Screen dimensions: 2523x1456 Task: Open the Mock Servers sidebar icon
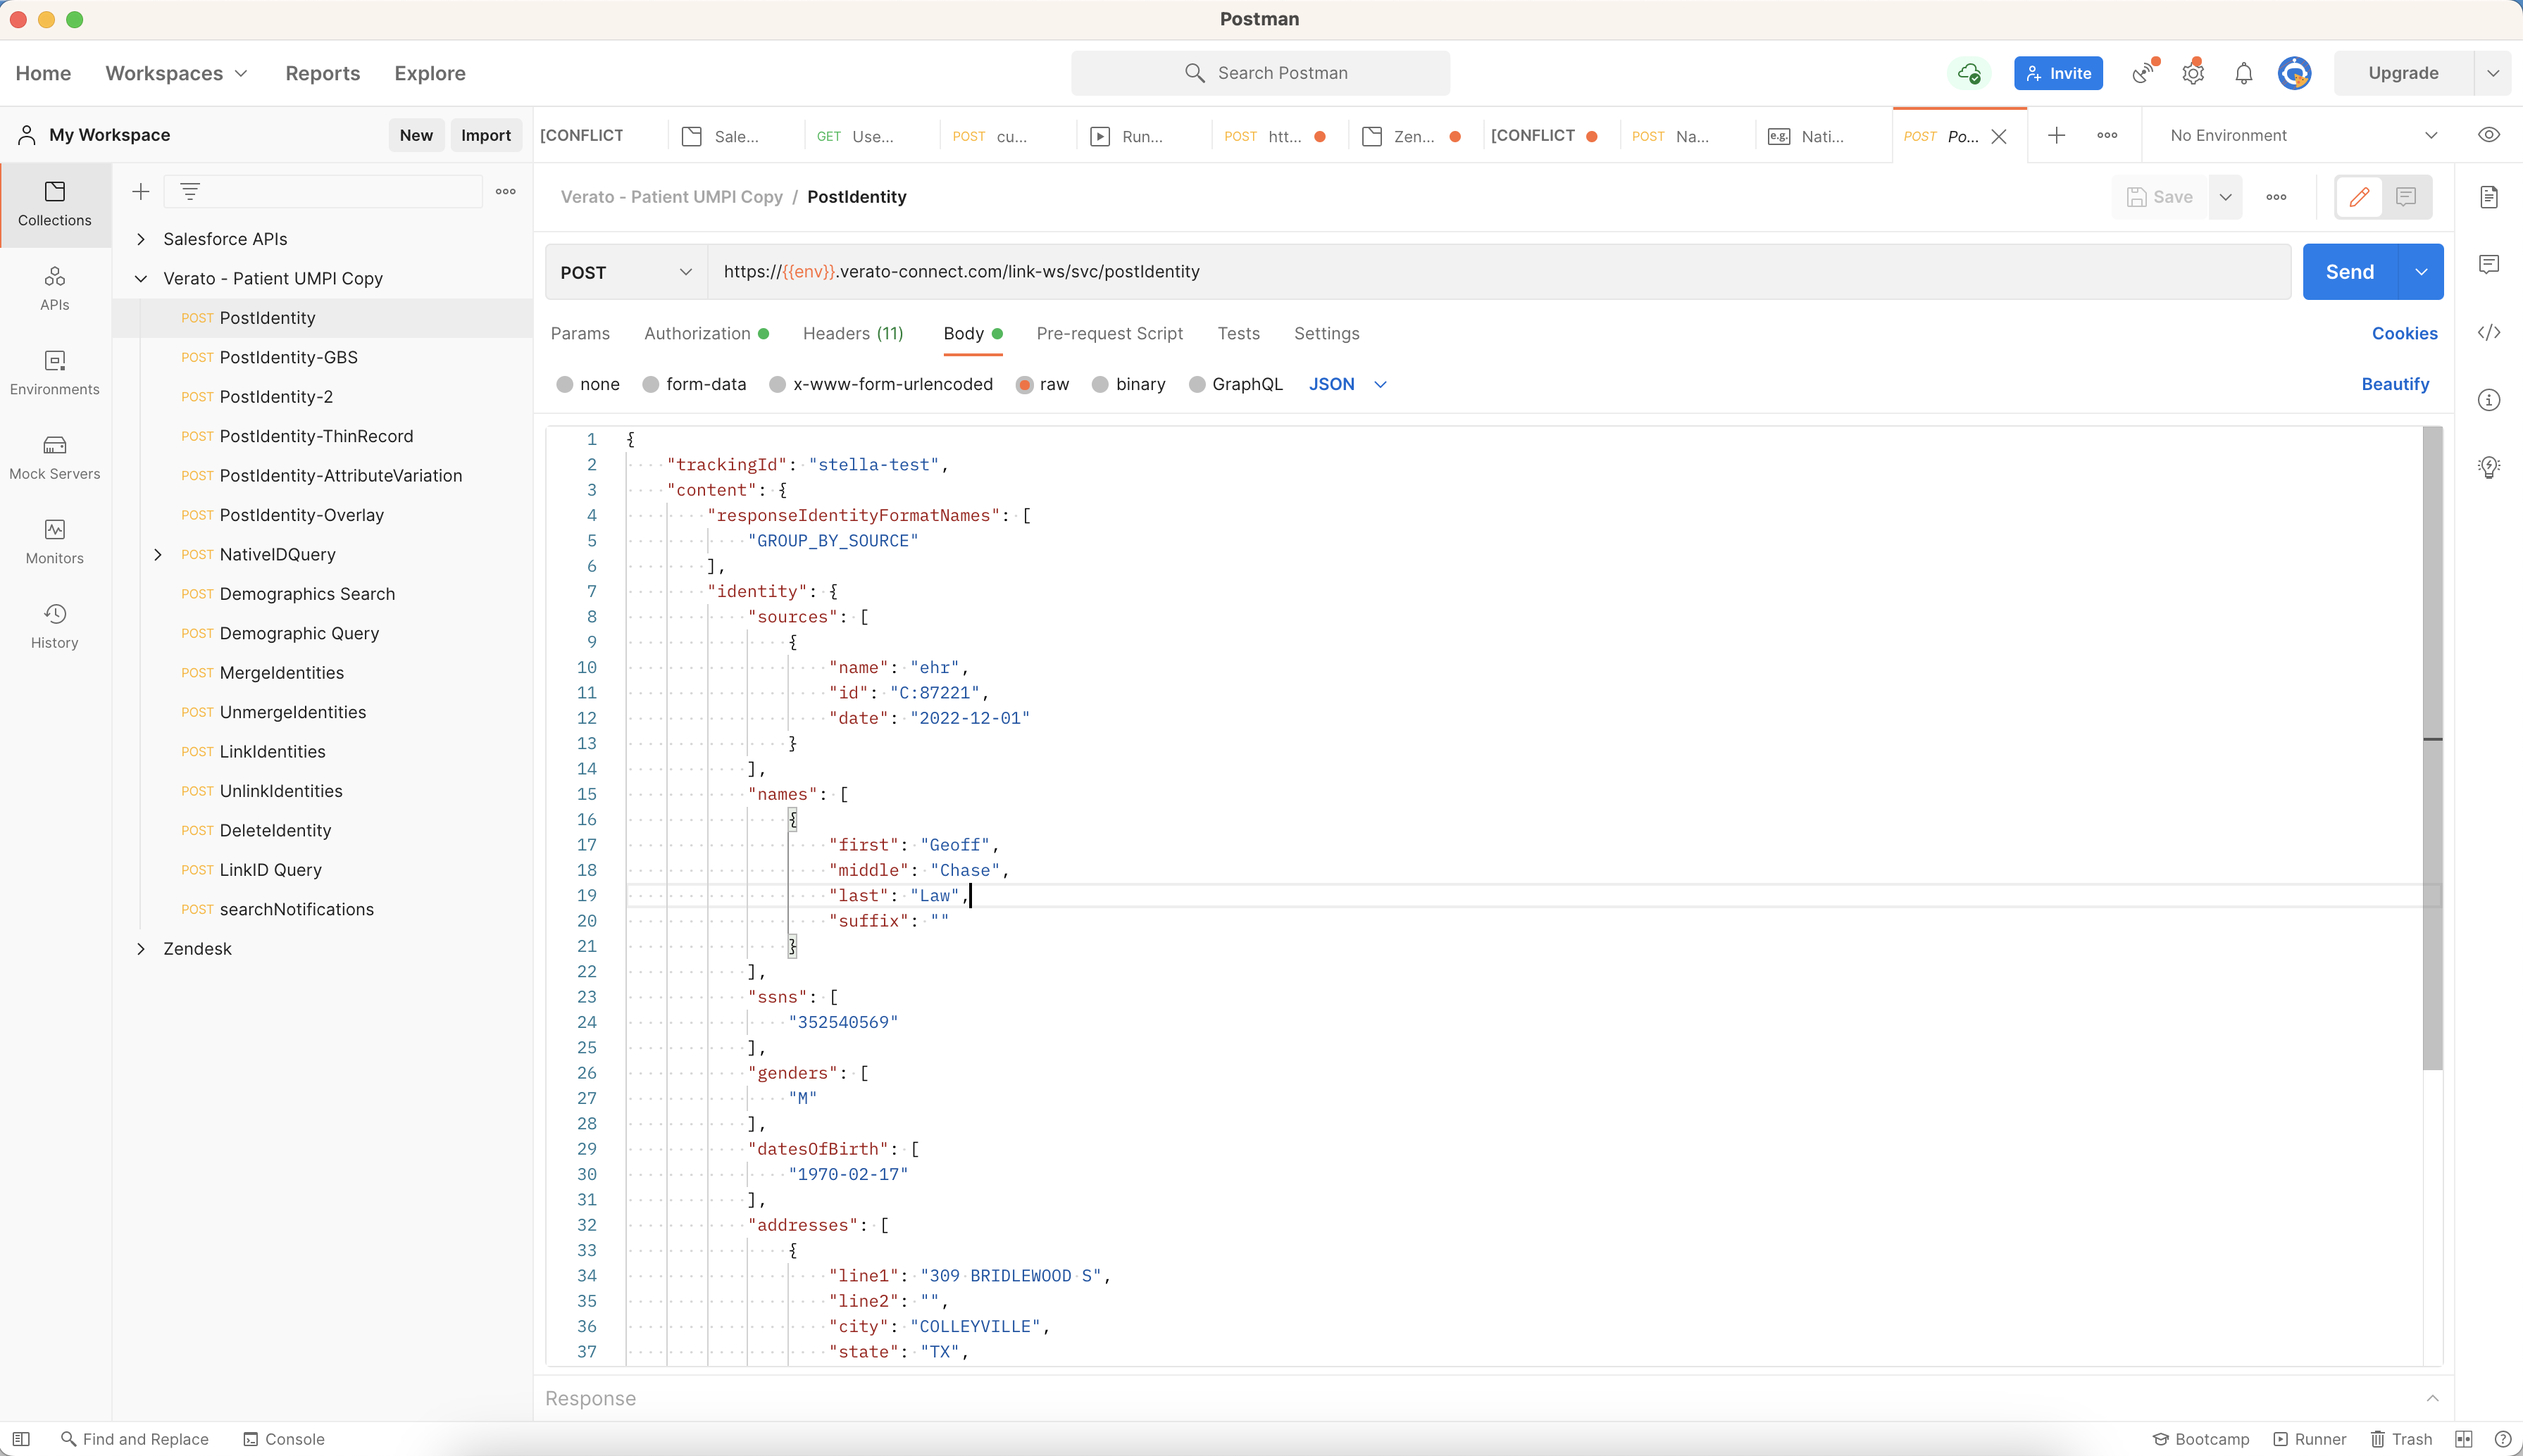point(54,457)
